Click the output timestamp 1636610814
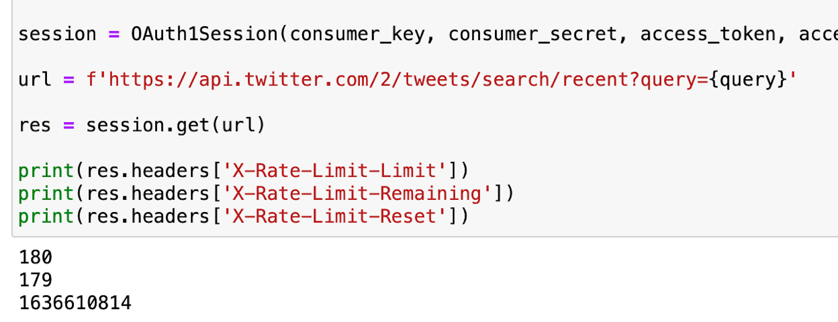 [x=75, y=303]
